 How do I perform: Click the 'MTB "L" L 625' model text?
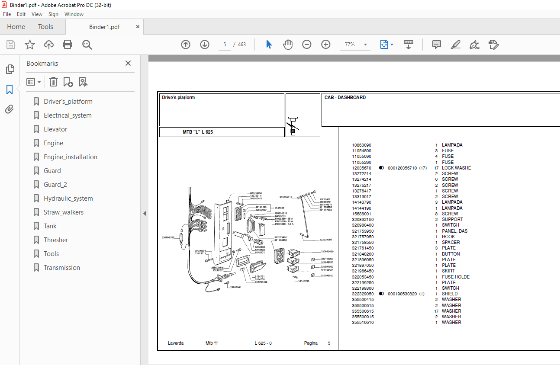[198, 132]
